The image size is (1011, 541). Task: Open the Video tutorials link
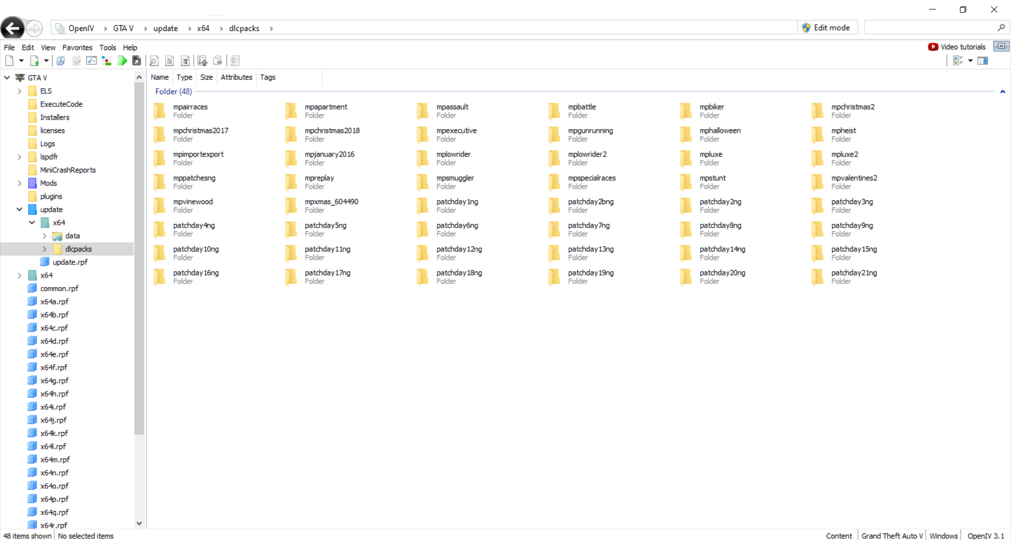pos(957,47)
